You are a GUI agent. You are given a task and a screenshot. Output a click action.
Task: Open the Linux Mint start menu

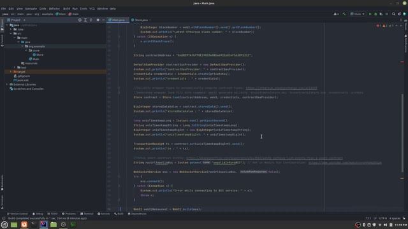point(4,225)
